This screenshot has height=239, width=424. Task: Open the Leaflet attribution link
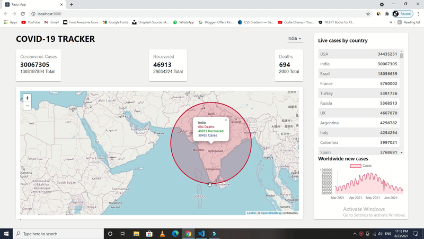[251, 213]
